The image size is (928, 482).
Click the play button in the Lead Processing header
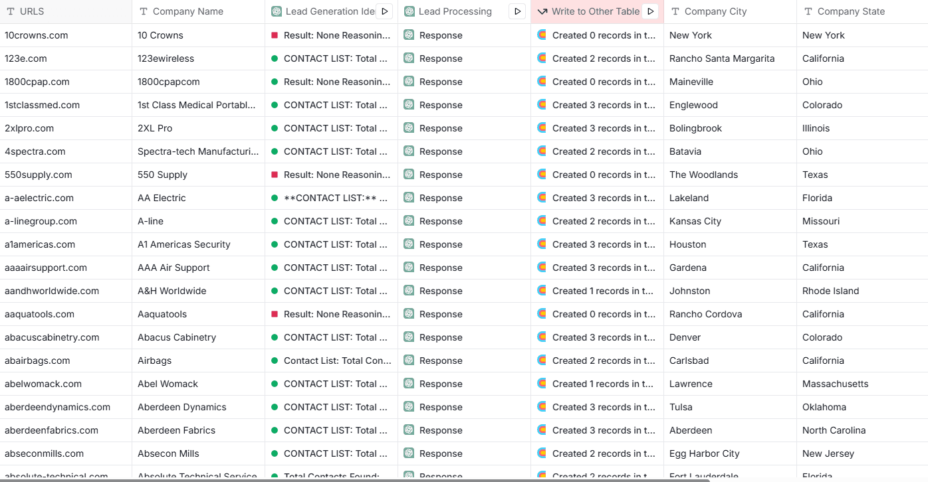click(x=517, y=11)
